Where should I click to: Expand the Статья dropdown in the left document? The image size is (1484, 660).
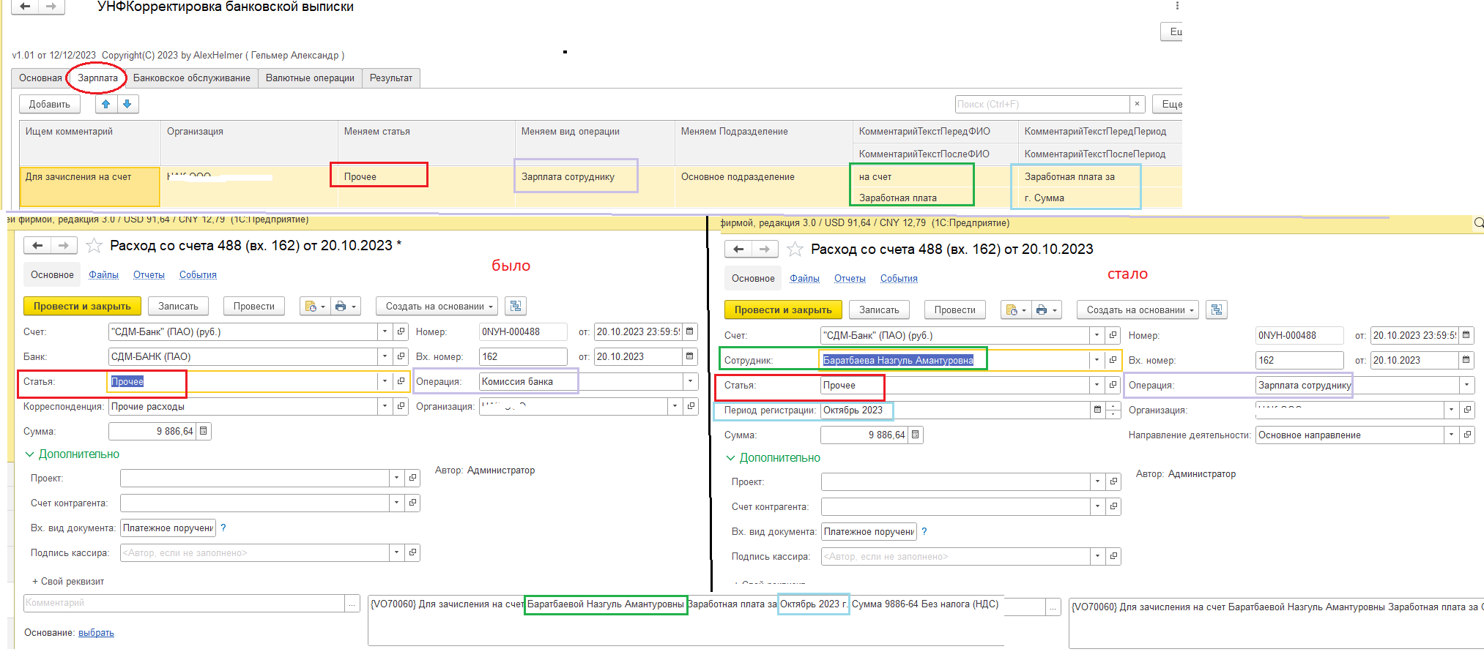[385, 381]
